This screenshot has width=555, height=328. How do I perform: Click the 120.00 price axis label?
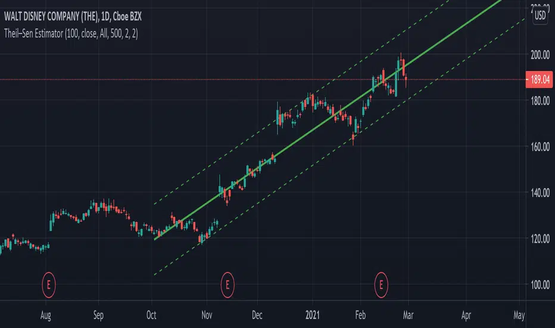click(540, 239)
